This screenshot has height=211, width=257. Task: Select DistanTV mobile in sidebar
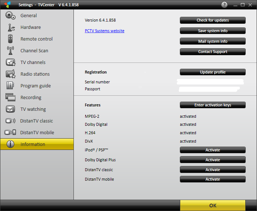pyautogui.click(x=37, y=132)
